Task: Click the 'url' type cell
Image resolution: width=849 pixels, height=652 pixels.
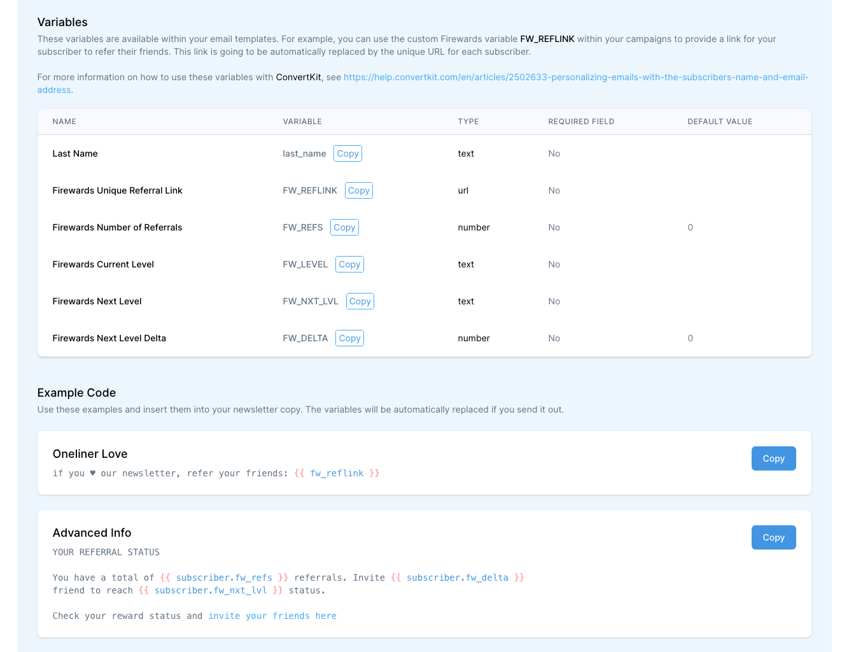Action: click(463, 190)
